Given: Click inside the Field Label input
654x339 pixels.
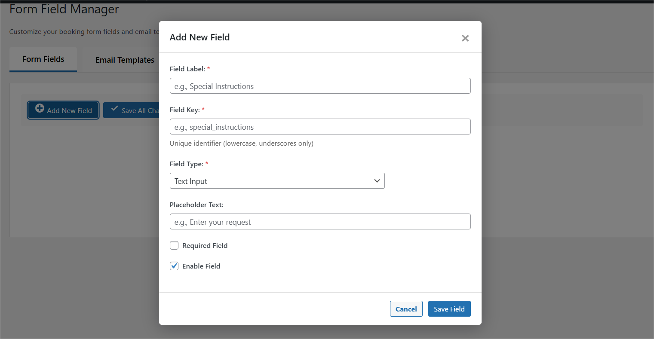Looking at the screenshot, I should 320,86.
